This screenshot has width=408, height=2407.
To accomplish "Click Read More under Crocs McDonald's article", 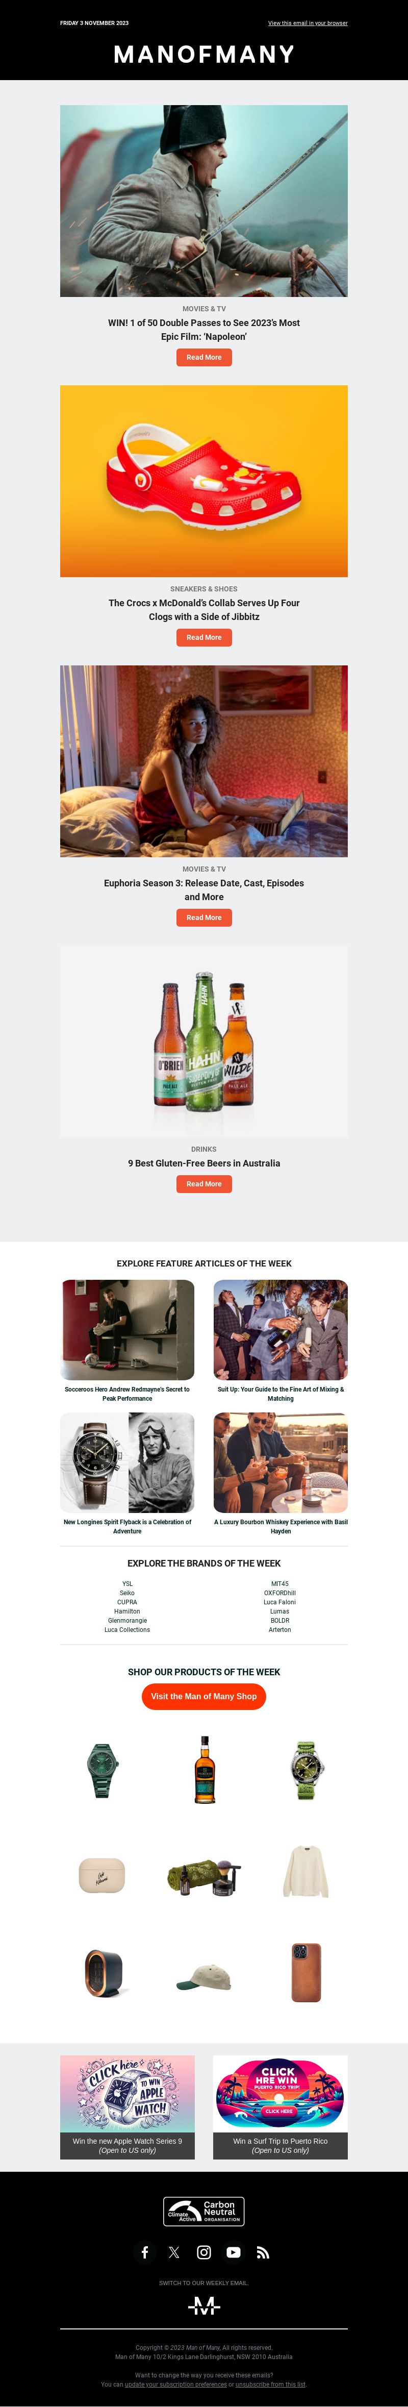I will 203,637.
